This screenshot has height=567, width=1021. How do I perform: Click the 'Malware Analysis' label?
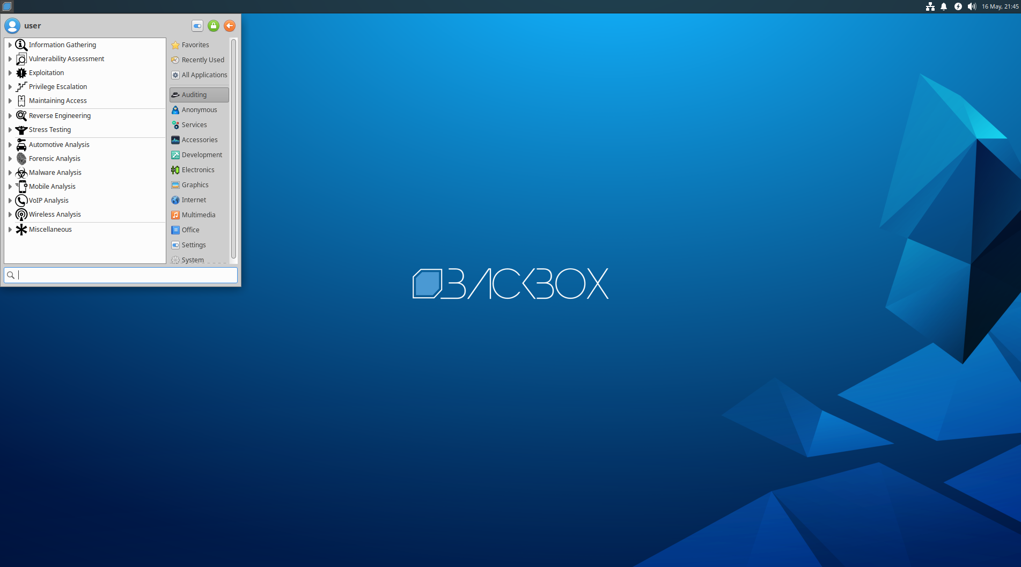(55, 173)
